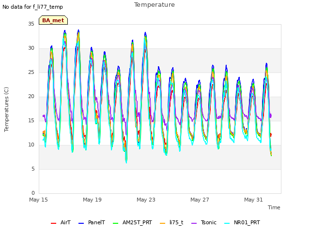This screenshot has width=310, height=232.
Task: Toggle the li75_t legend entry
Action: (x=171, y=222)
